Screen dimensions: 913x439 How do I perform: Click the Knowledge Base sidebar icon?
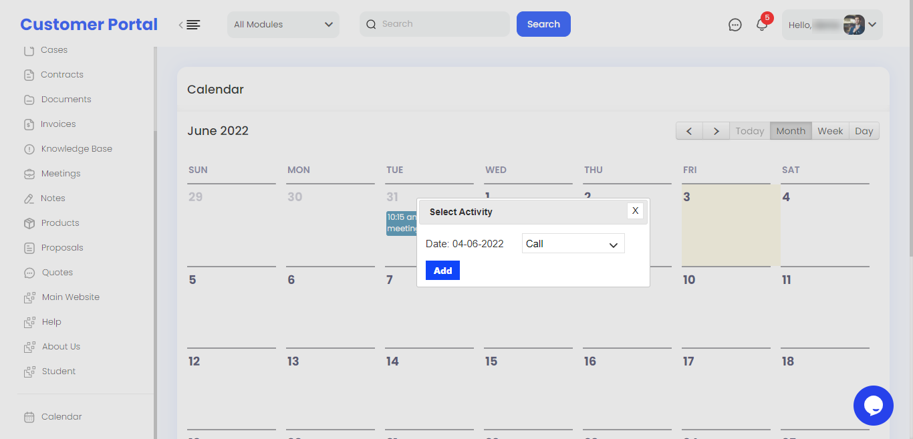pos(29,149)
